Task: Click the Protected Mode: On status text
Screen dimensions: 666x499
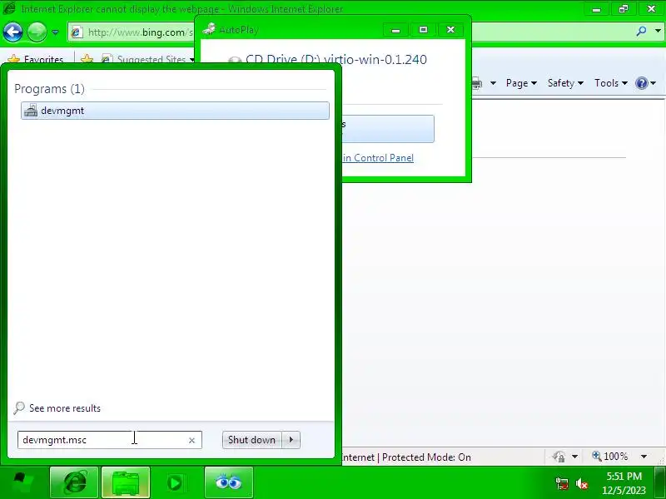Action: [x=426, y=457]
